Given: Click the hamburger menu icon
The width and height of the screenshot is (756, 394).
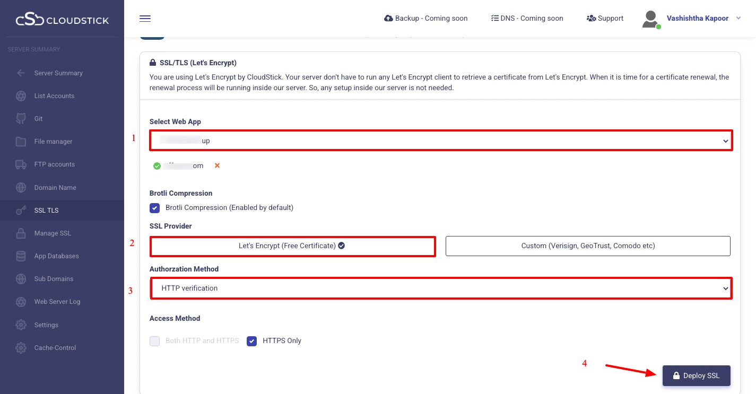Looking at the screenshot, I should click(x=145, y=19).
